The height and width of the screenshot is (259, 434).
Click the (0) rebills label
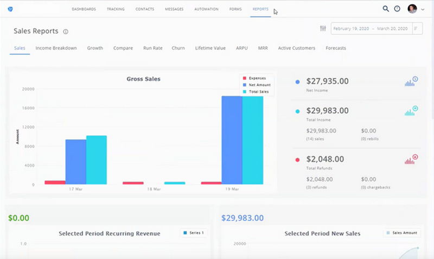[370, 139]
